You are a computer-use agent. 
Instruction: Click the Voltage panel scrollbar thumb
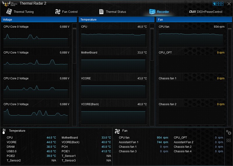[x=75, y=46]
